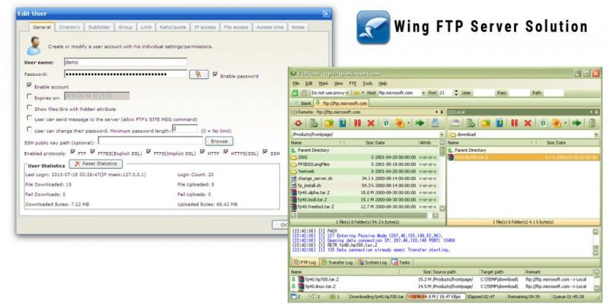The width and height of the screenshot is (609, 304).
Task: Click the SSH public key path field
Action: click(x=151, y=141)
